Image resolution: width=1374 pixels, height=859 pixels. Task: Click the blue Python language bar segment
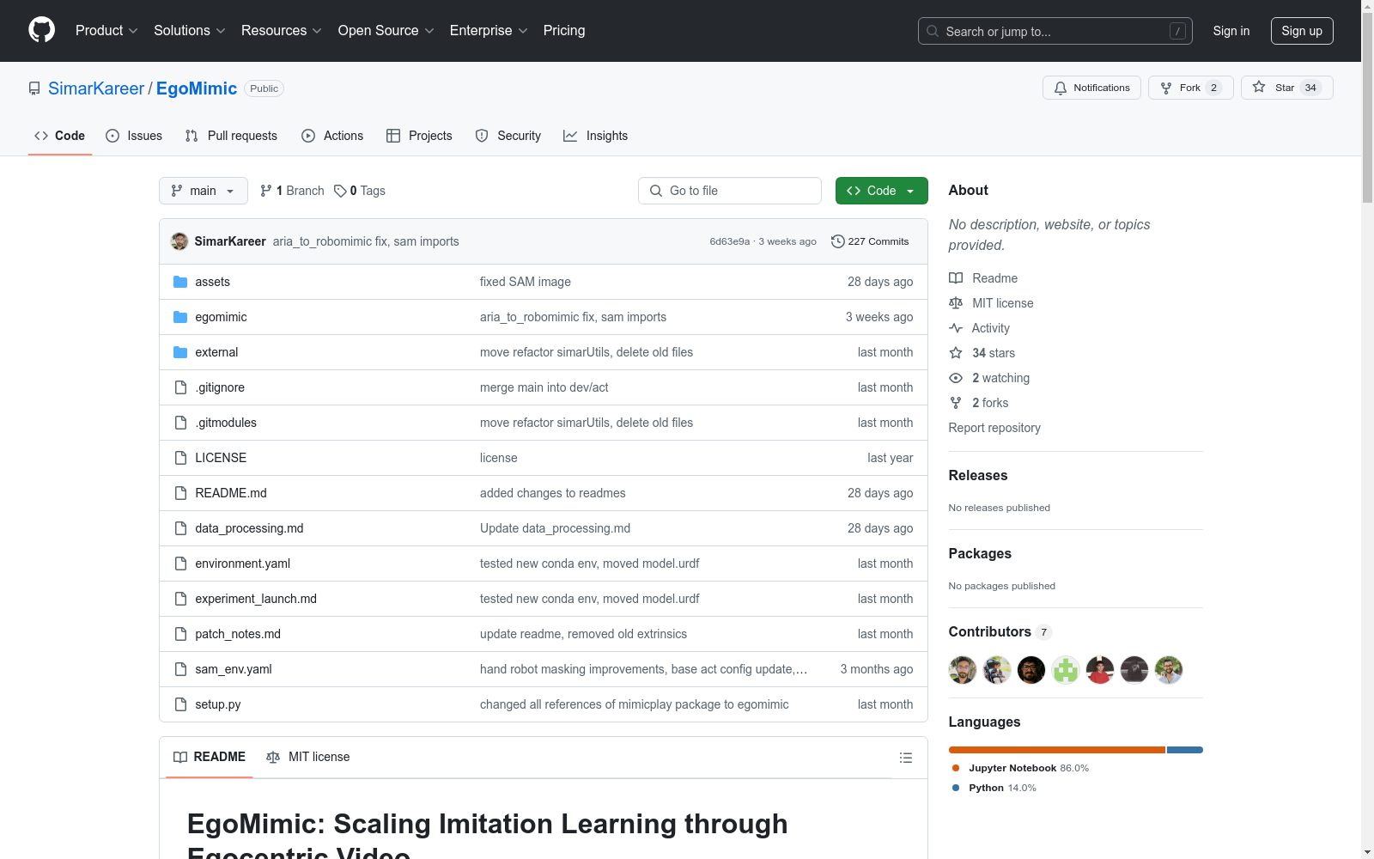pyautogui.click(x=1185, y=750)
